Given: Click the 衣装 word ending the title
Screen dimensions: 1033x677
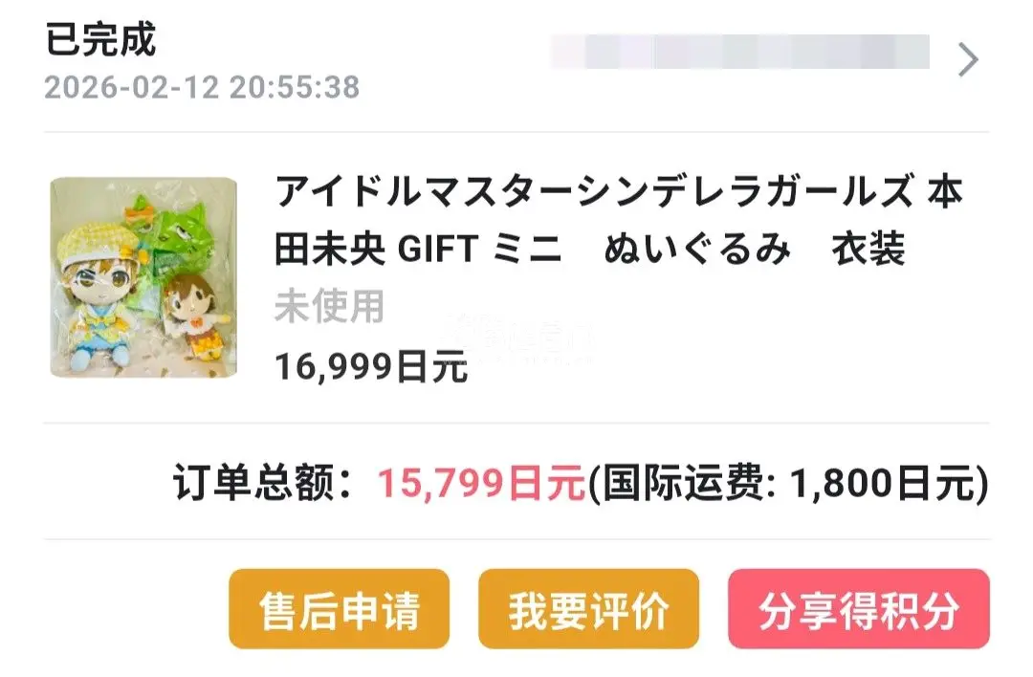Looking at the screenshot, I should point(868,249).
